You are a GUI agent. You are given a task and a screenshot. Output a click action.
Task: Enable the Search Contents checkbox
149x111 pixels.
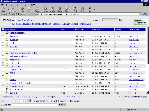(x=50, y=101)
